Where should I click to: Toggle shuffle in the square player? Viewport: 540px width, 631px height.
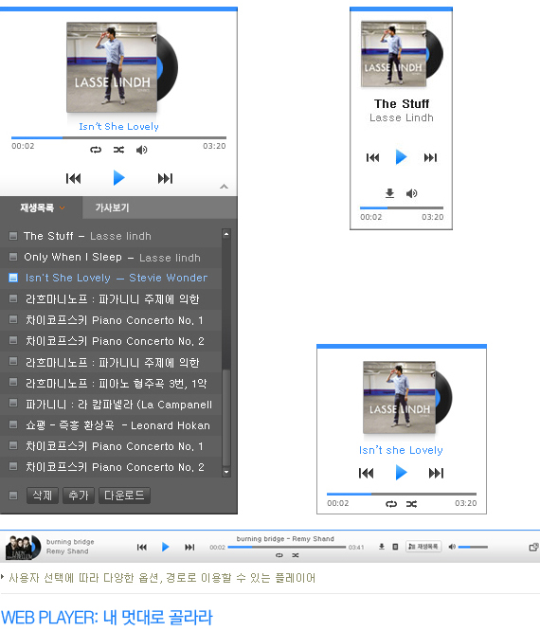pos(411,504)
